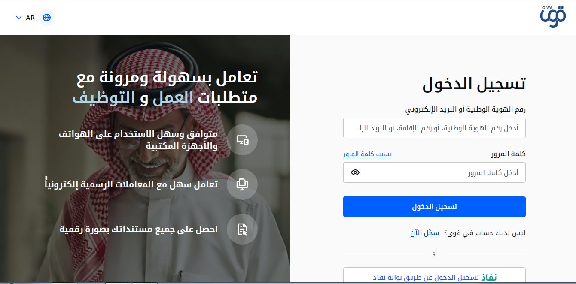Focus the كلمة المرور password field
Viewport: 576px width, 284px height.
click(434, 172)
